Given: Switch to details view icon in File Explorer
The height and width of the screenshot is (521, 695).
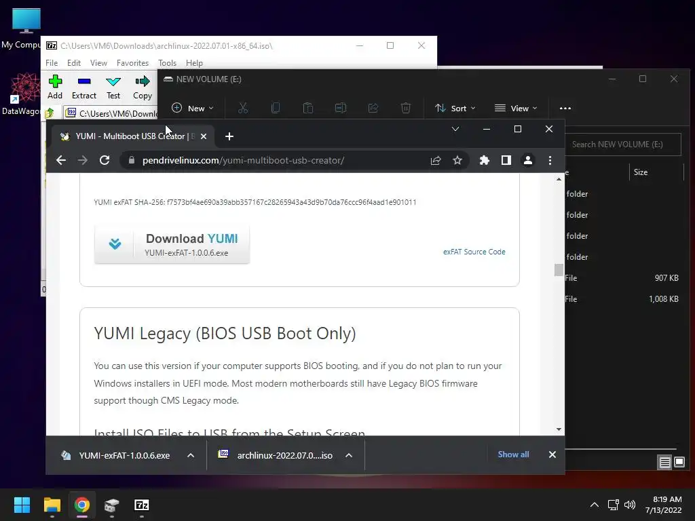Looking at the screenshot, I should click(x=665, y=463).
